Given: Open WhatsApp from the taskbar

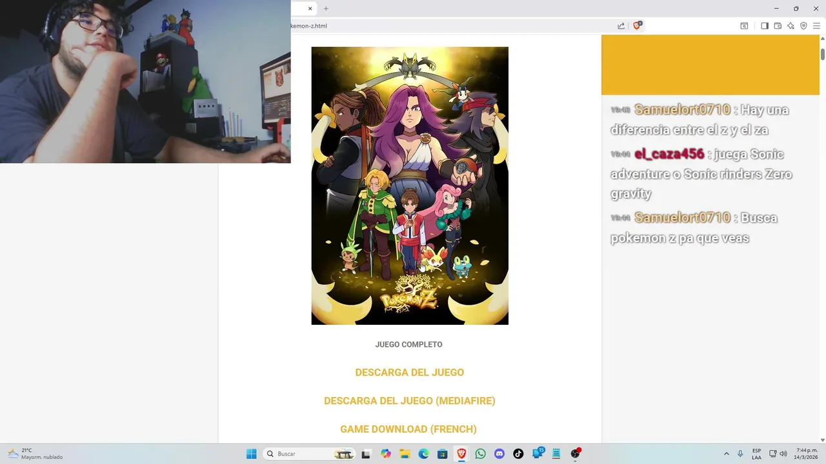Looking at the screenshot, I should tap(480, 454).
